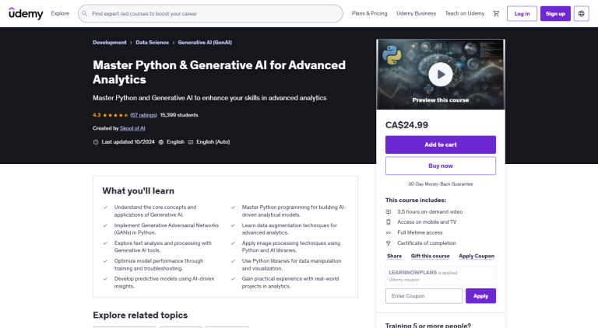This screenshot has height=328, width=598.
Task: Click checkmark beside Apply image processing
Action: pyautogui.click(x=233, y=243)
